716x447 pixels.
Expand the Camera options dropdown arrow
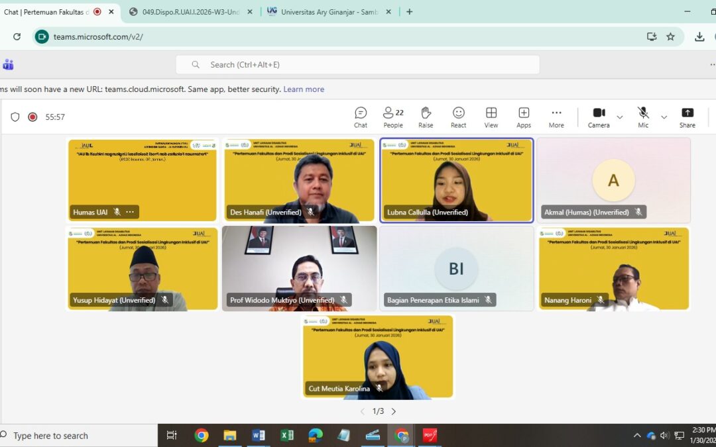620,117
